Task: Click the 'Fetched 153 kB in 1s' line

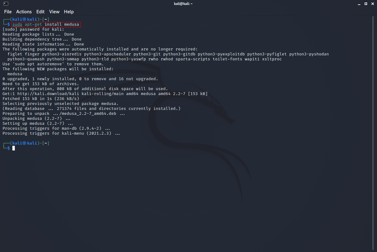Action: pyautogui.click(x=41, y=99)
